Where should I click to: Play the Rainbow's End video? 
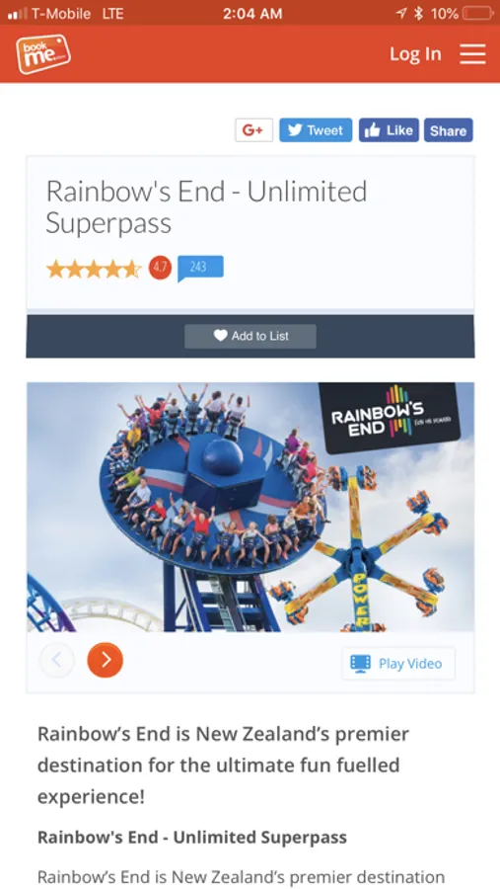click(x=398, y=664)
